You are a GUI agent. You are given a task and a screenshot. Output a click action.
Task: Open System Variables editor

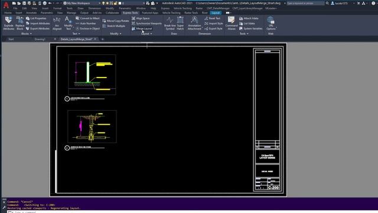point(250,28)
